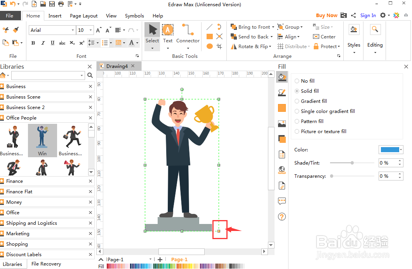Expand the Align dropdown

pyautogui.click(x=299, y=37)
